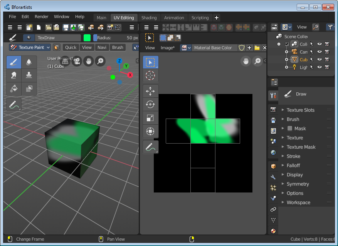This screenshot has height=246, width=338.
Task: Open Image* menu in image editor
Action: pos(168,48)
